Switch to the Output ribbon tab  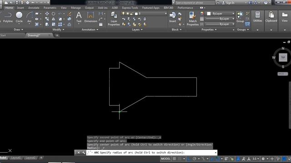pyautogui.click(x=89, y=8)
